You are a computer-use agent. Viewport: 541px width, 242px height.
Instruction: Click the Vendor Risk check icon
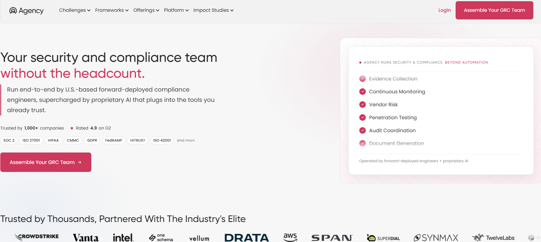pyautogui.click(x=363, y=105)
